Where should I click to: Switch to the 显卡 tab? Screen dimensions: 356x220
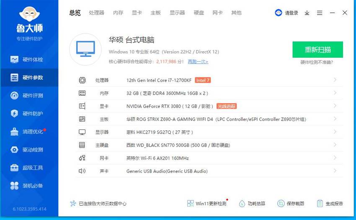pyautogui.click(x=137, y=13)
